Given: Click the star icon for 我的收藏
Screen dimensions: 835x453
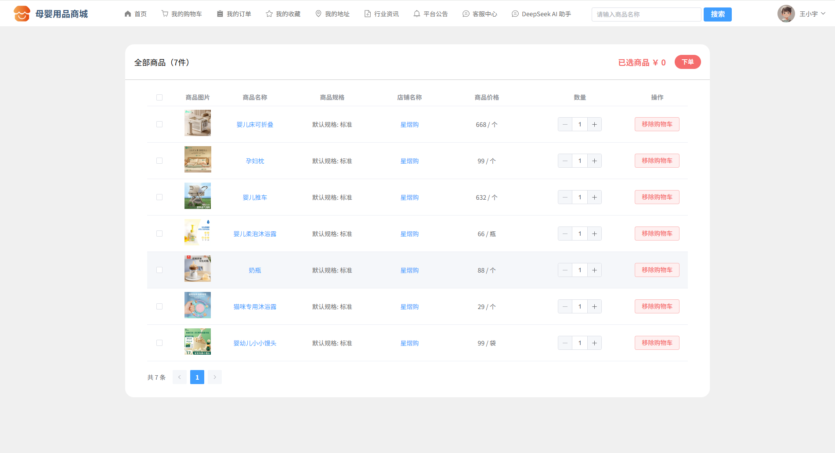Looking at the screenshot, I should click(269, 14).
